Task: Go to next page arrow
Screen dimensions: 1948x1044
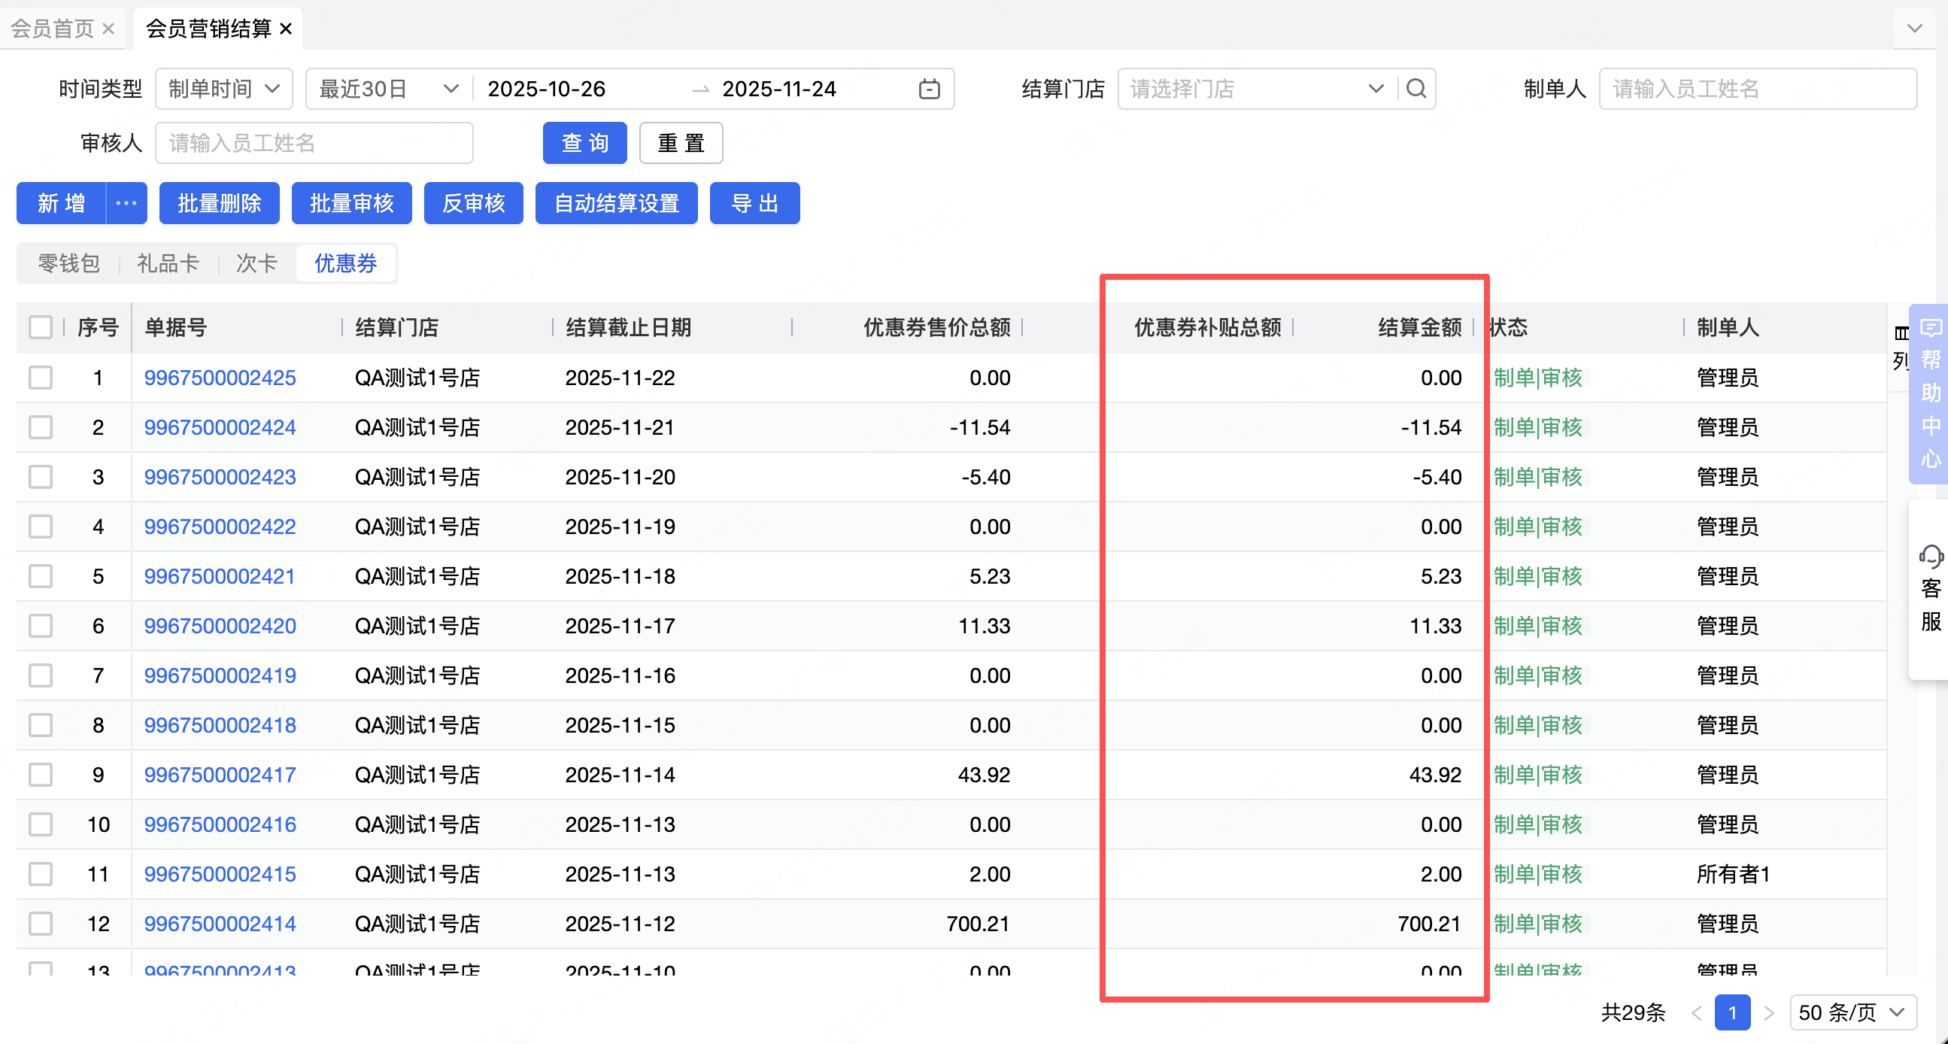Action: pyautogui.click(x=1769, y=1012)
